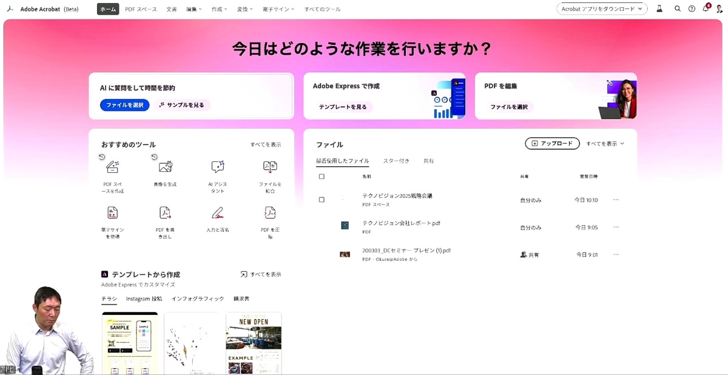
Task: Click the テクノビジョン会社レポート.pdf file icon
Action: click(x=345, y=225)
